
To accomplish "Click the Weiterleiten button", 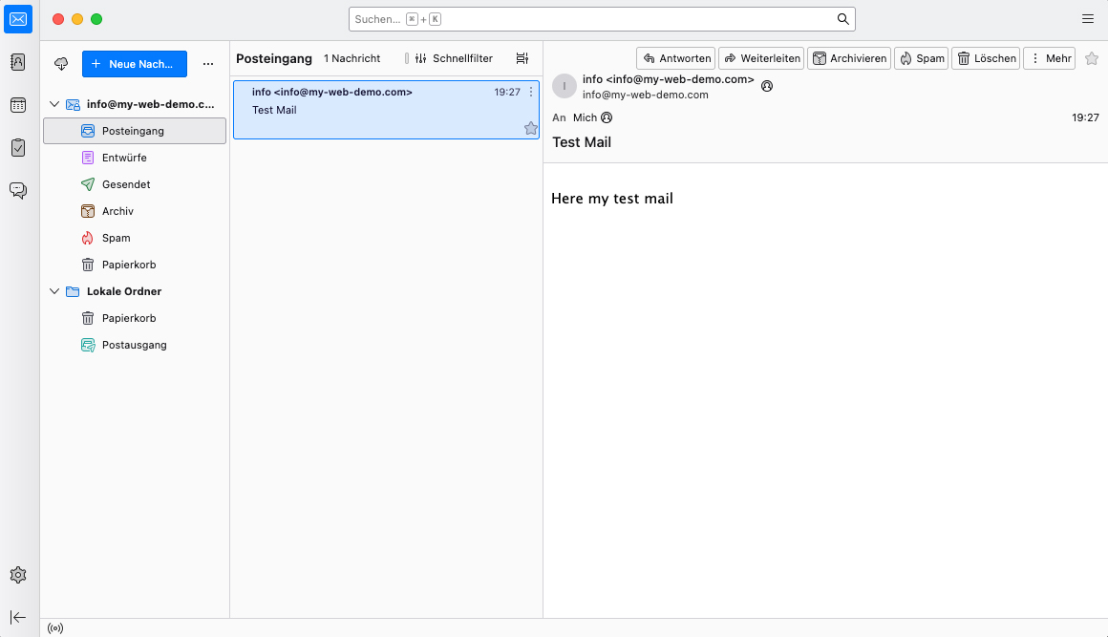I will pos(762,58).
